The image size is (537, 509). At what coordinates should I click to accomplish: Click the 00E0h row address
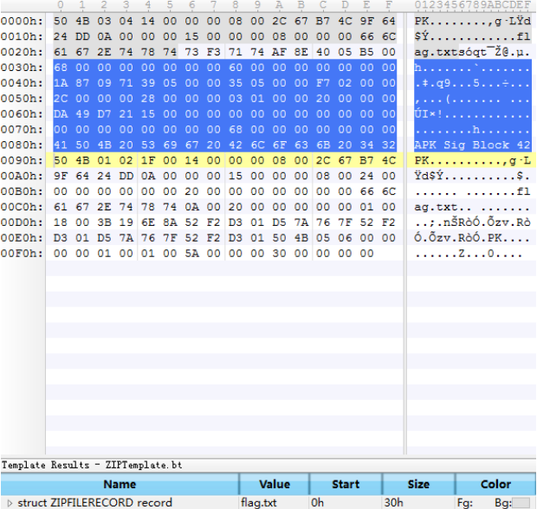(x=22, y=238)
